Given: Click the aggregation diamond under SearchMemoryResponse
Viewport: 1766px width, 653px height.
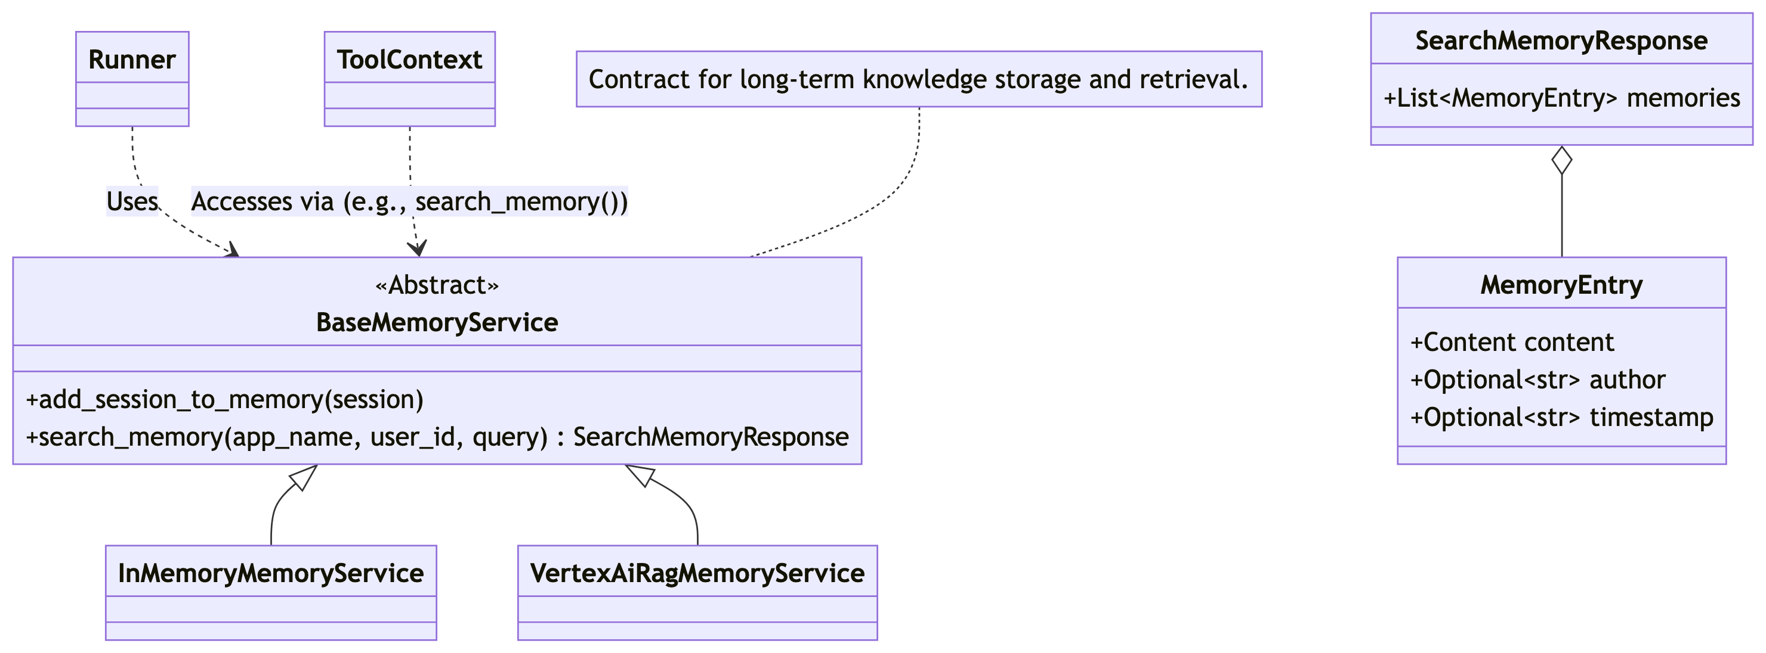Looking at the screenshot, I should click(1562, 160).
